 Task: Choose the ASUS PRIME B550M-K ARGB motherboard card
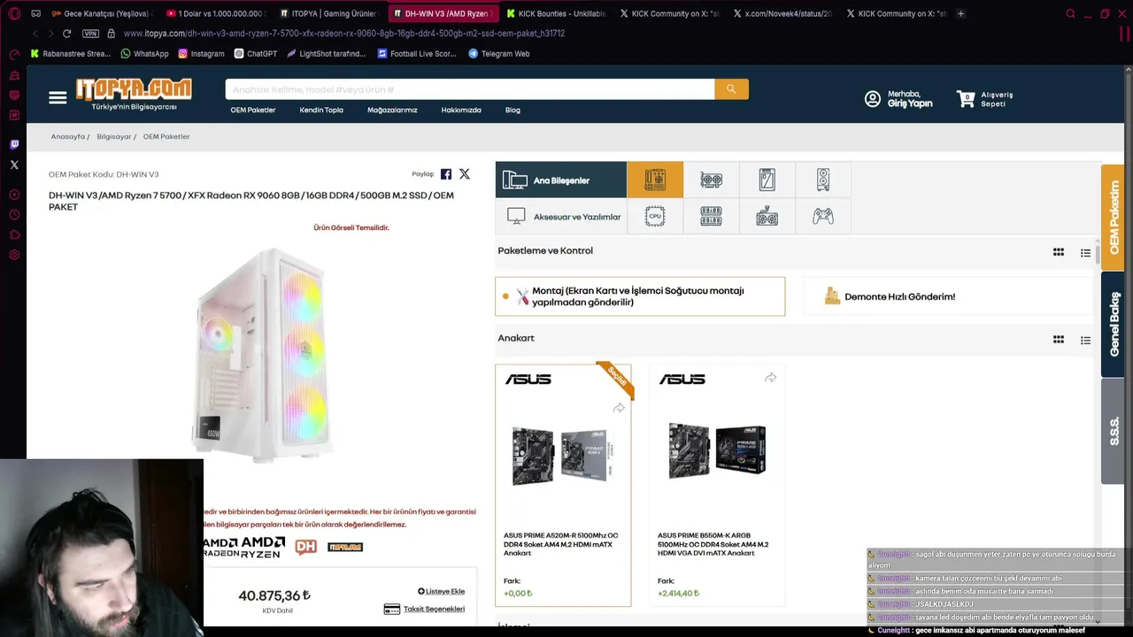pos(717,485)
